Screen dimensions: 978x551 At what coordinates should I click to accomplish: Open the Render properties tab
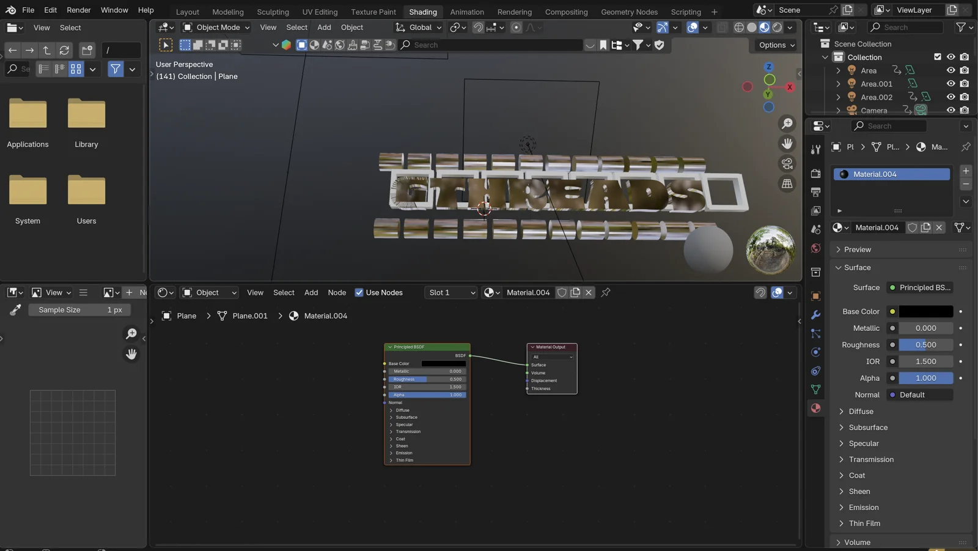coord(815,174)
